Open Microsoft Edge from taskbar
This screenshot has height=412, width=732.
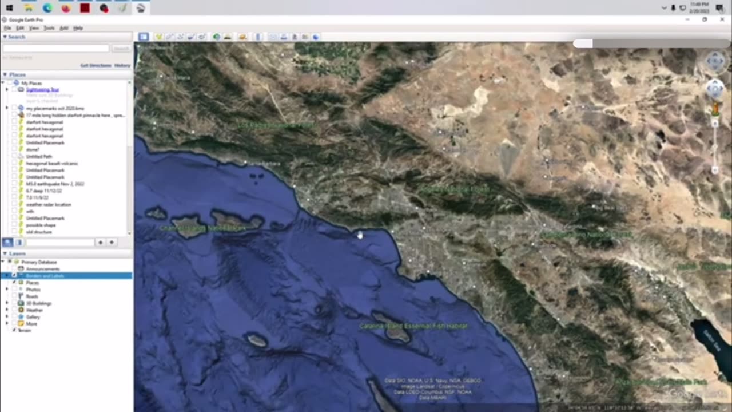tap(47, 7)
